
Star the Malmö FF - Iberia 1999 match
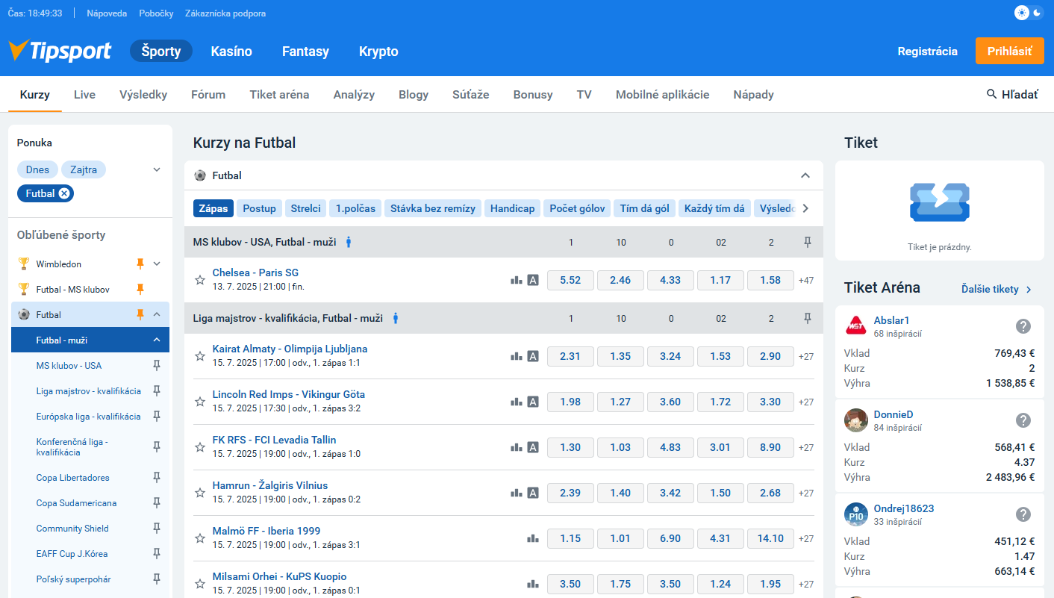pyautogui.click(x=200, y=538)
